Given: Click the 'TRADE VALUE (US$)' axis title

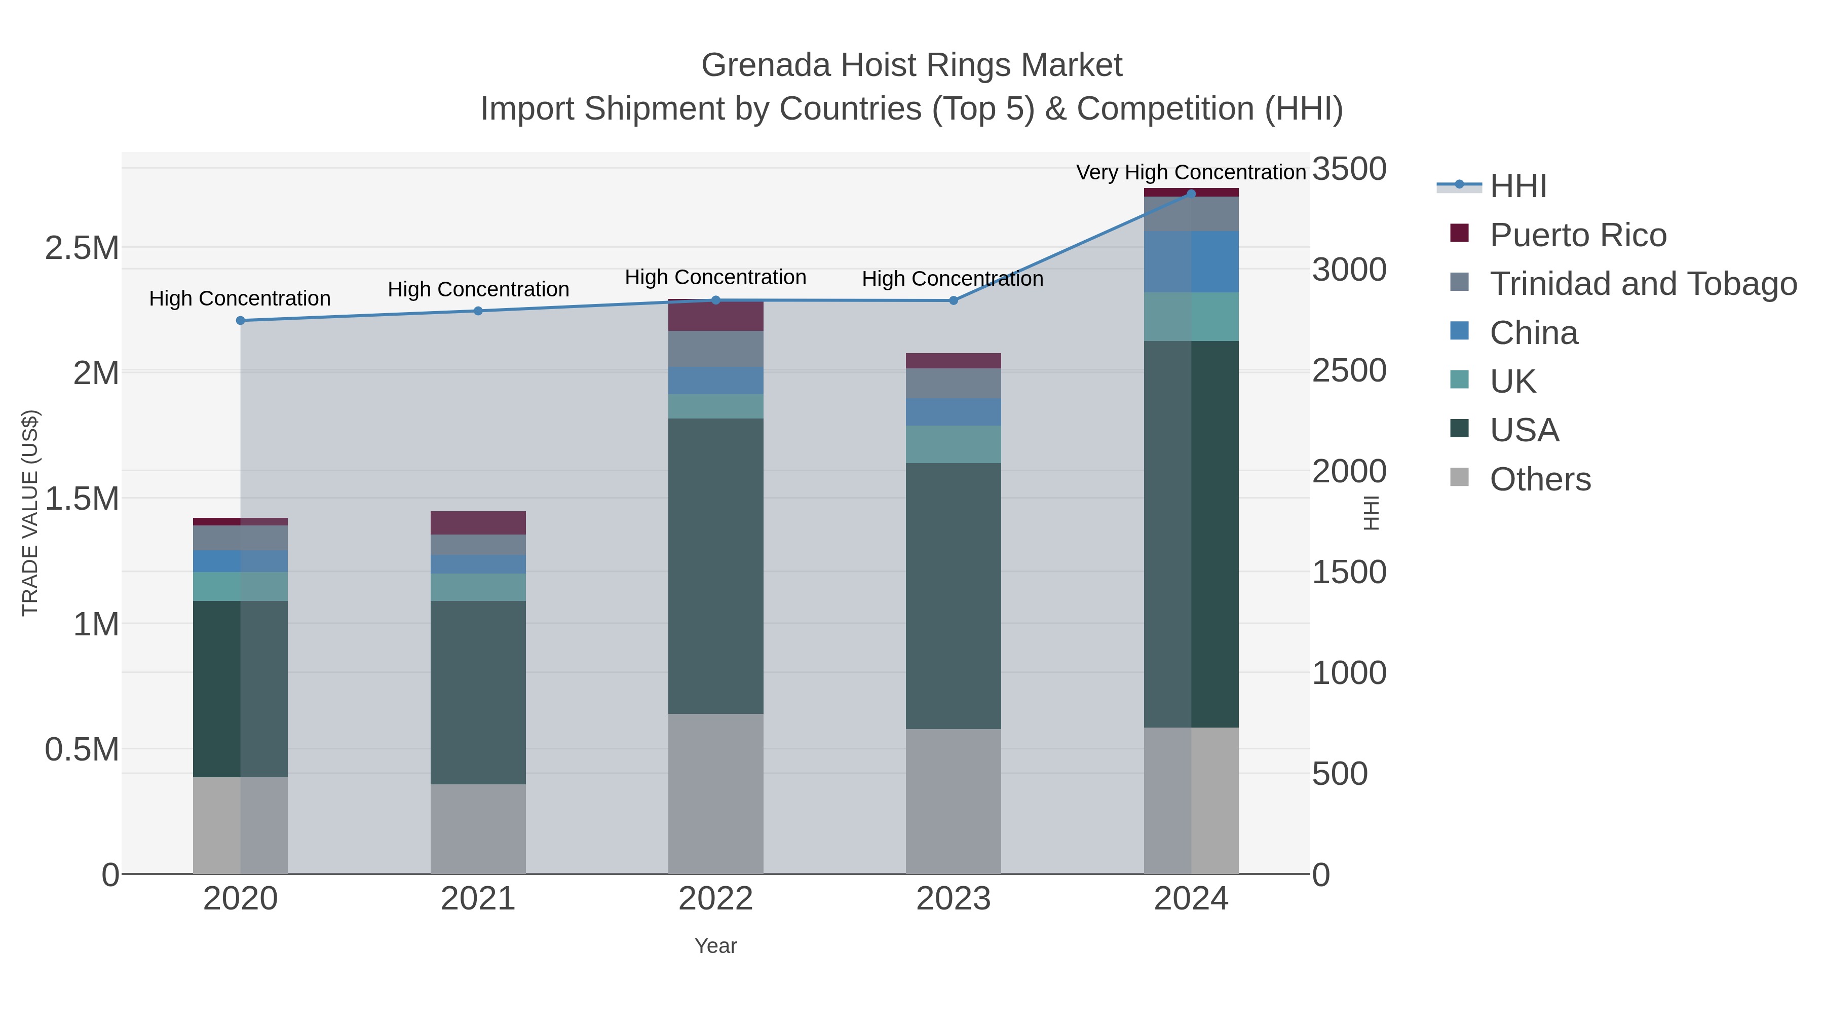Looking at the screenshot, I should click(x=30, y=513).
